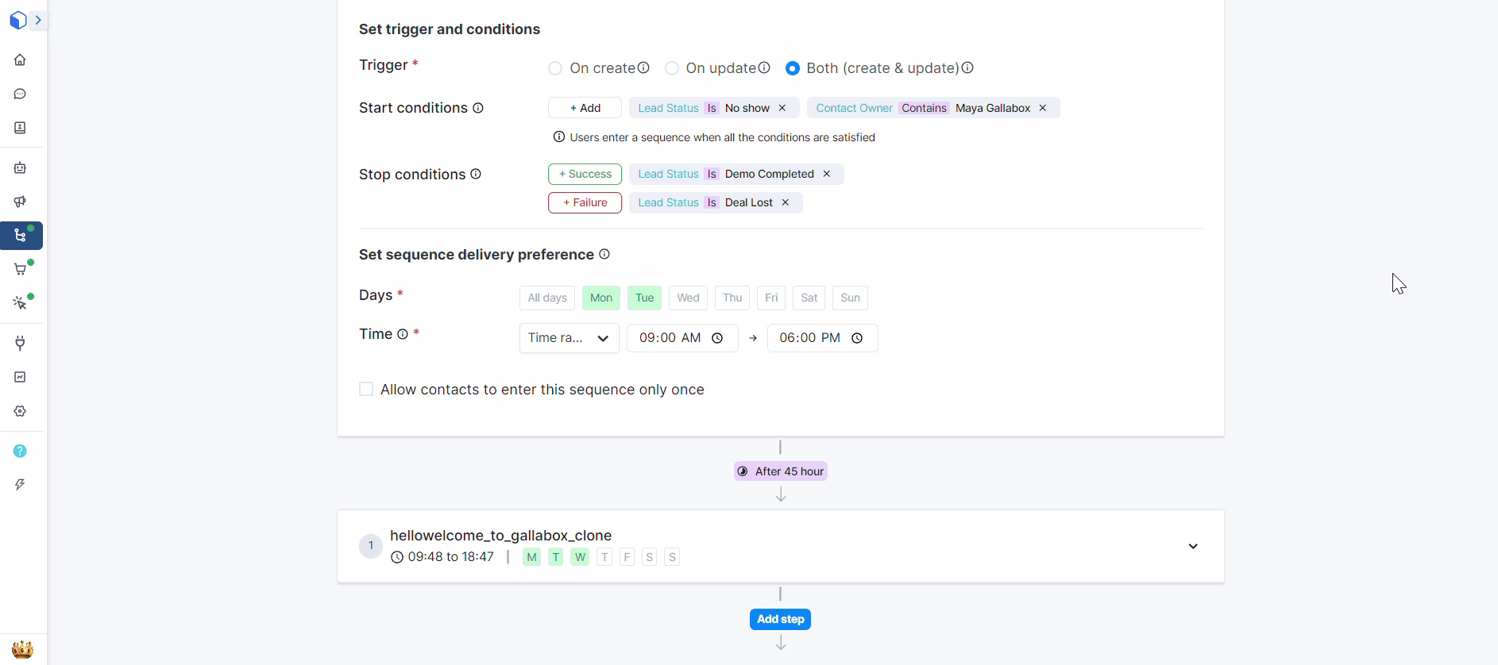The image size is (1498, 665).
Task: Click the help question mark icon
Action: [x=20, y=451]
